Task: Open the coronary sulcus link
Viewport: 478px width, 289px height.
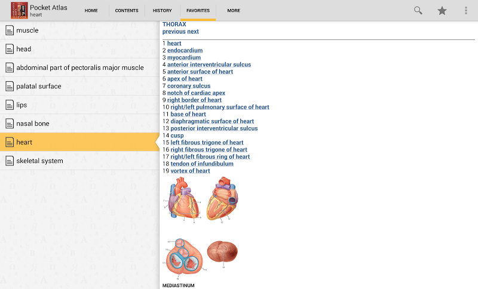Action: pos(189,86)
